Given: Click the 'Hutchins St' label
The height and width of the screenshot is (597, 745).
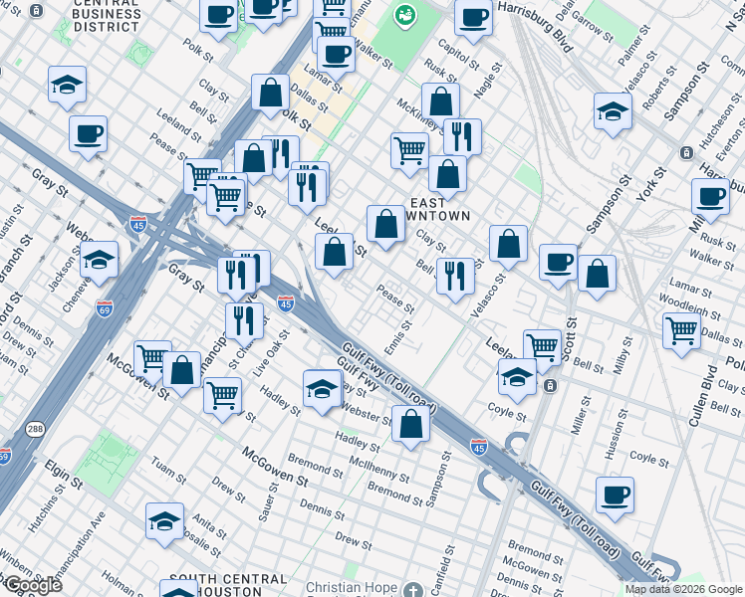Looking at the screenshot, I should pyautogui.click(x=46, y=507).
